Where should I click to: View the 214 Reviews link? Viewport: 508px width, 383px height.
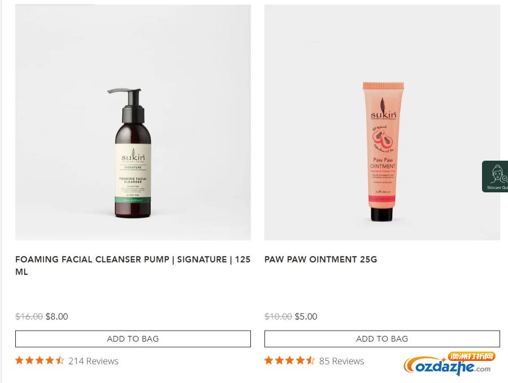tap(93, 361)
